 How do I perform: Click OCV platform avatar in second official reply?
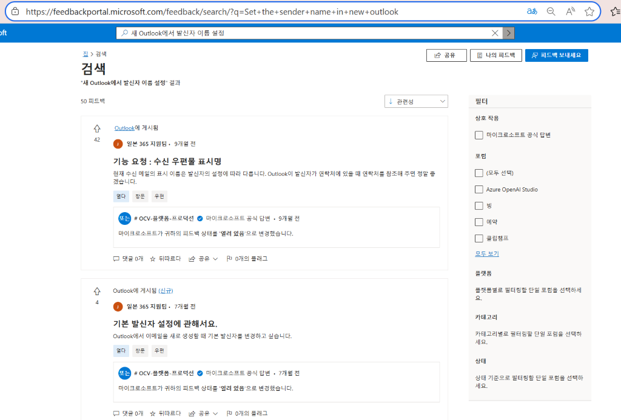pos(125,373)
